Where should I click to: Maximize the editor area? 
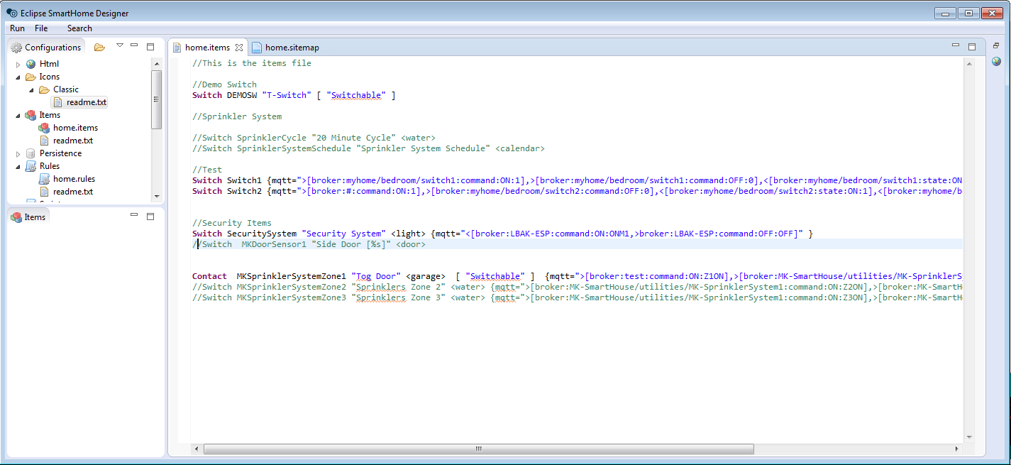coord(972,47)
